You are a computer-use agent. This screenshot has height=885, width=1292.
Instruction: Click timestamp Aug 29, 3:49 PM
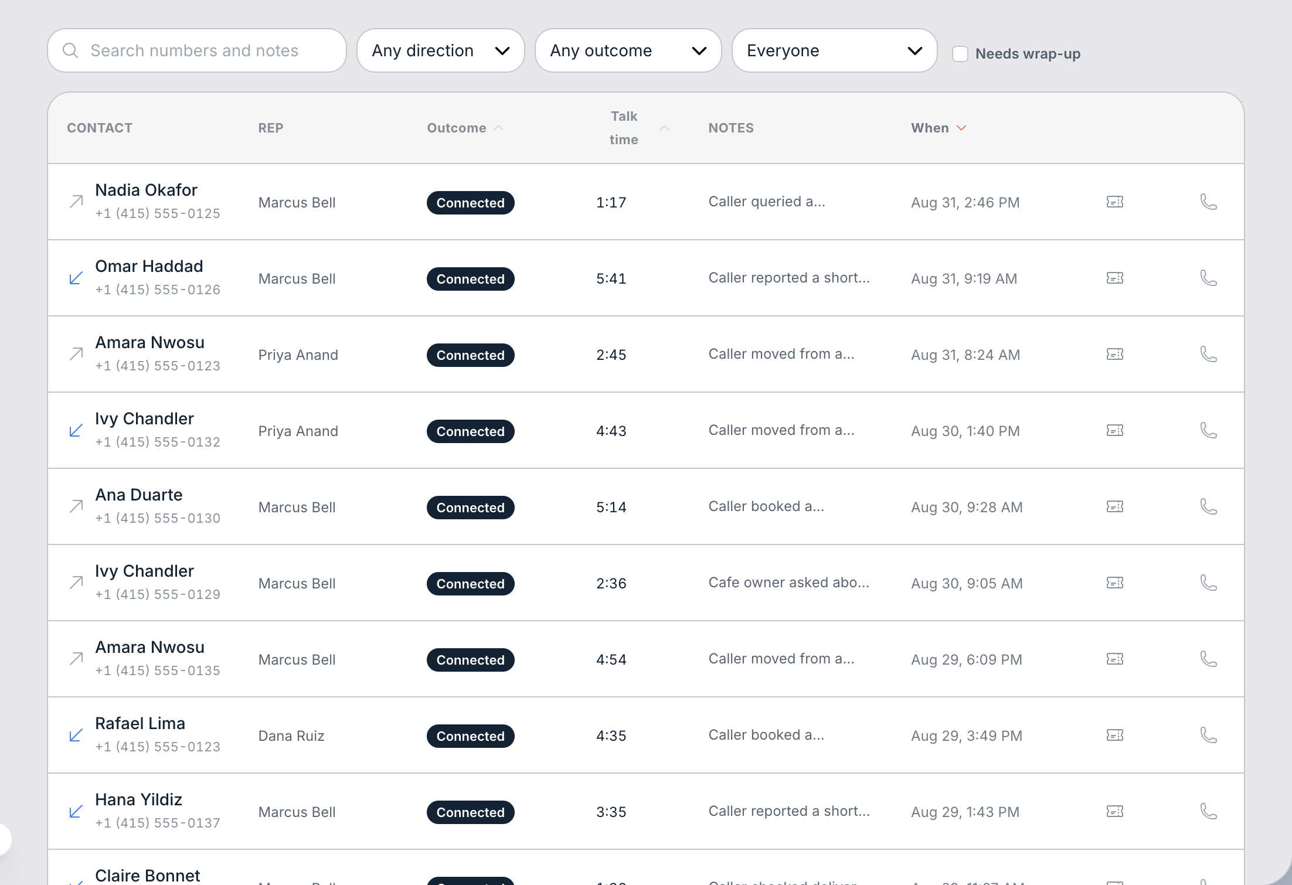pos(966,736)
